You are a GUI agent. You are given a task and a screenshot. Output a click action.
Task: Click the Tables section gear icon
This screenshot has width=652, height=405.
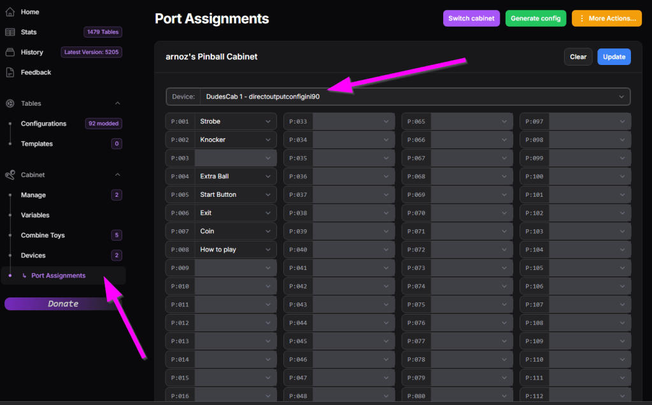(10, 103)
